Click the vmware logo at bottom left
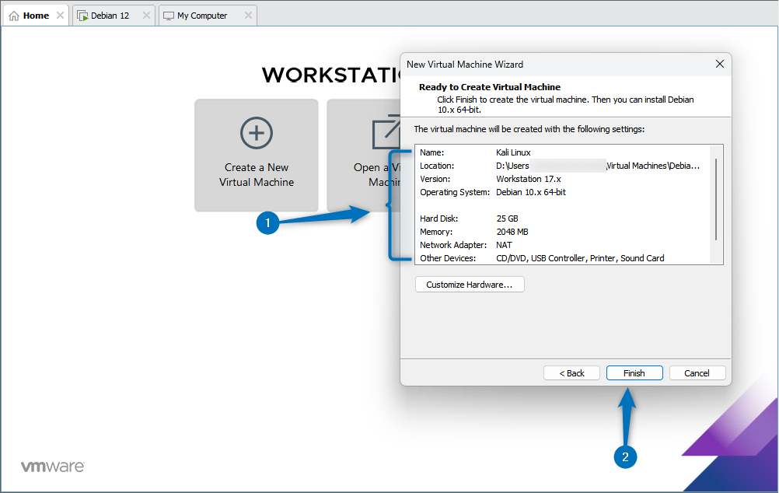 (51, 466)
